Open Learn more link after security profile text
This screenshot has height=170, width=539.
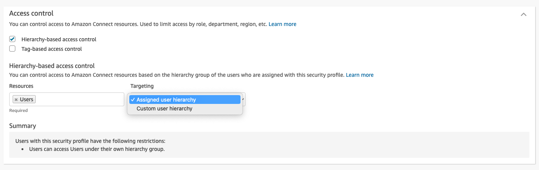(x=359, y=75)
